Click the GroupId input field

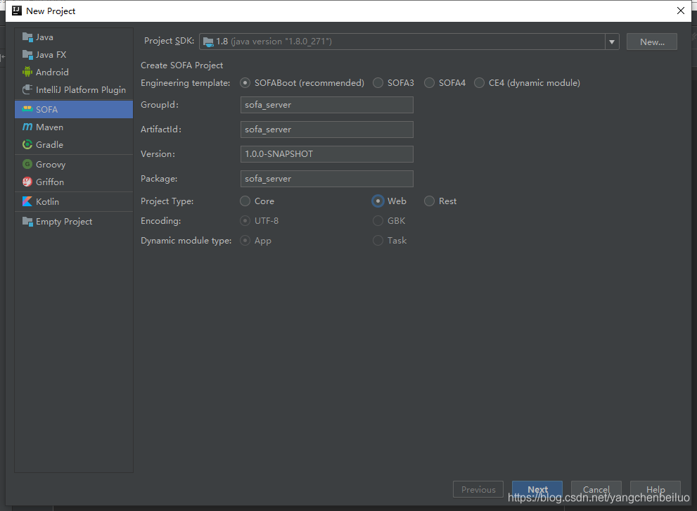pyautogui.click(x=327, y=105)
